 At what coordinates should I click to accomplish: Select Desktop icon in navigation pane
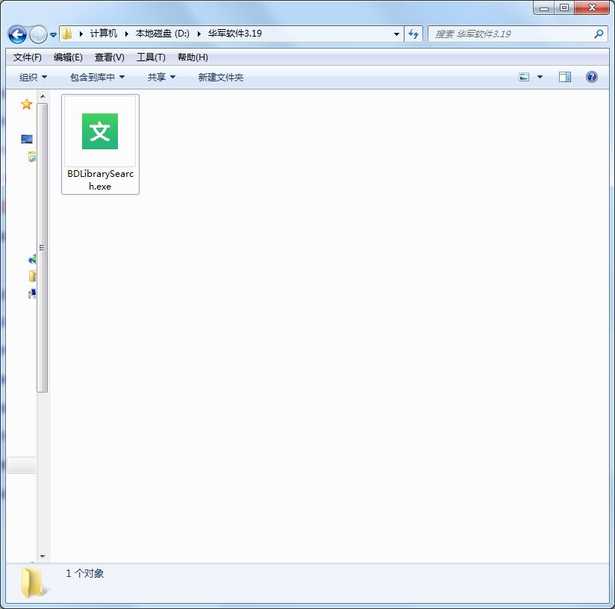[27, 139]
